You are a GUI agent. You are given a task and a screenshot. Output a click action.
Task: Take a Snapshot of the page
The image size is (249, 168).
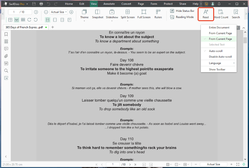(97, 14)
